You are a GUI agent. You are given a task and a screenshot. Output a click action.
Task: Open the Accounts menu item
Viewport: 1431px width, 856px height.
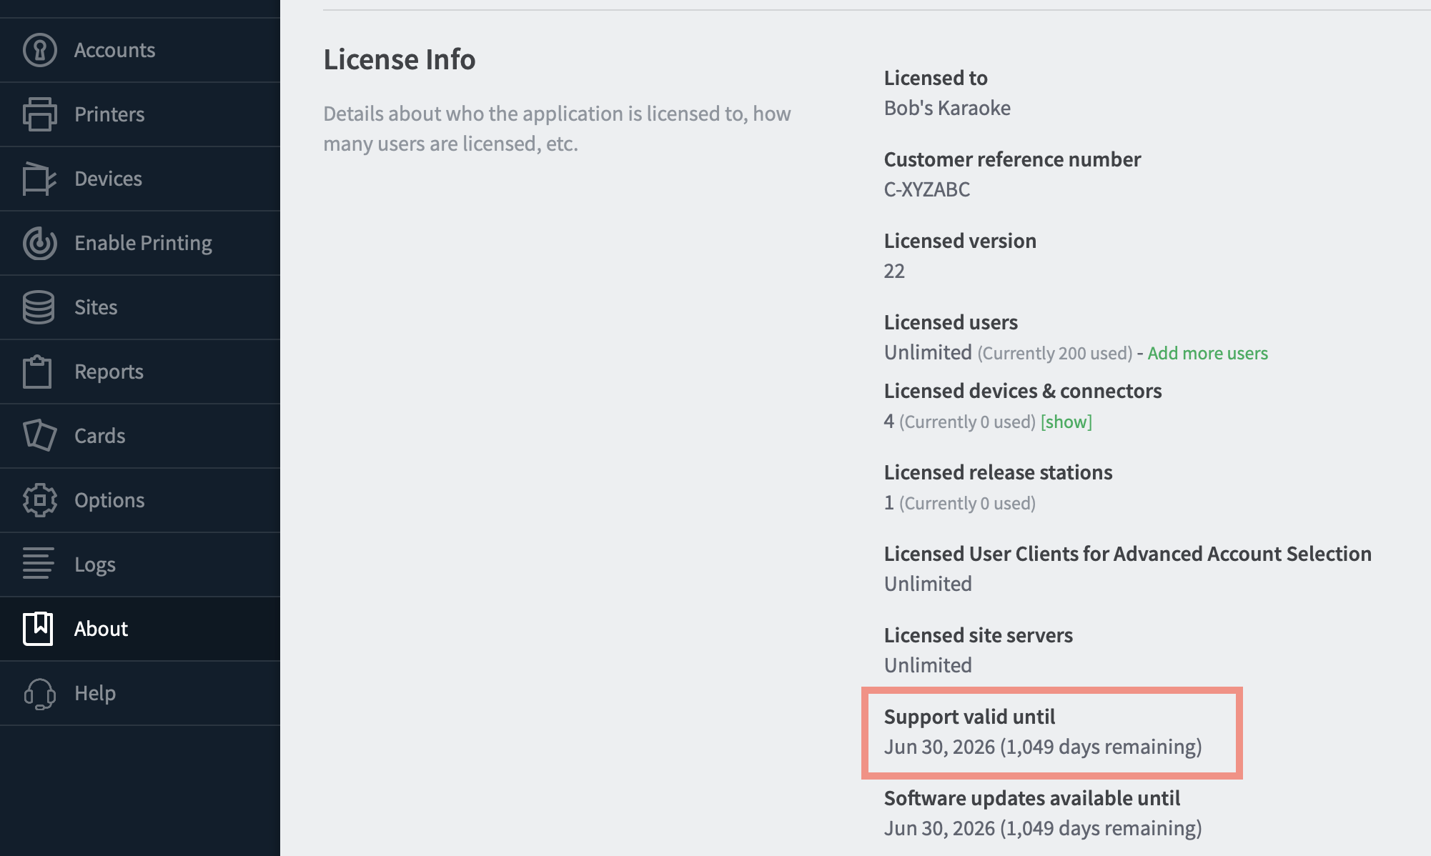click(x=140, y=50)
